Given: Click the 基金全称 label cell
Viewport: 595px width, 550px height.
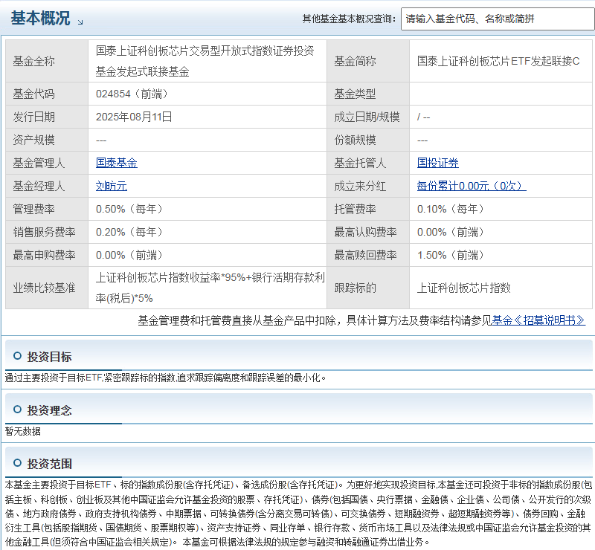Looking at the screenshot, I should coord(47,61).
